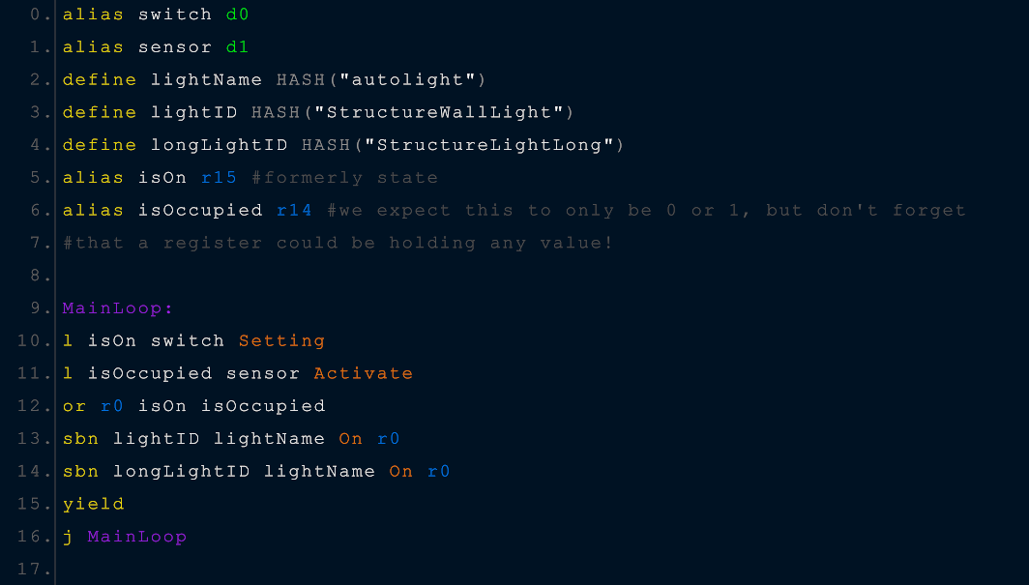The height and width of the screenshot is (585, 1029).
Task: Click the purple 'MainLoop' jump target on line 16
Action: [x=136, y=537]
